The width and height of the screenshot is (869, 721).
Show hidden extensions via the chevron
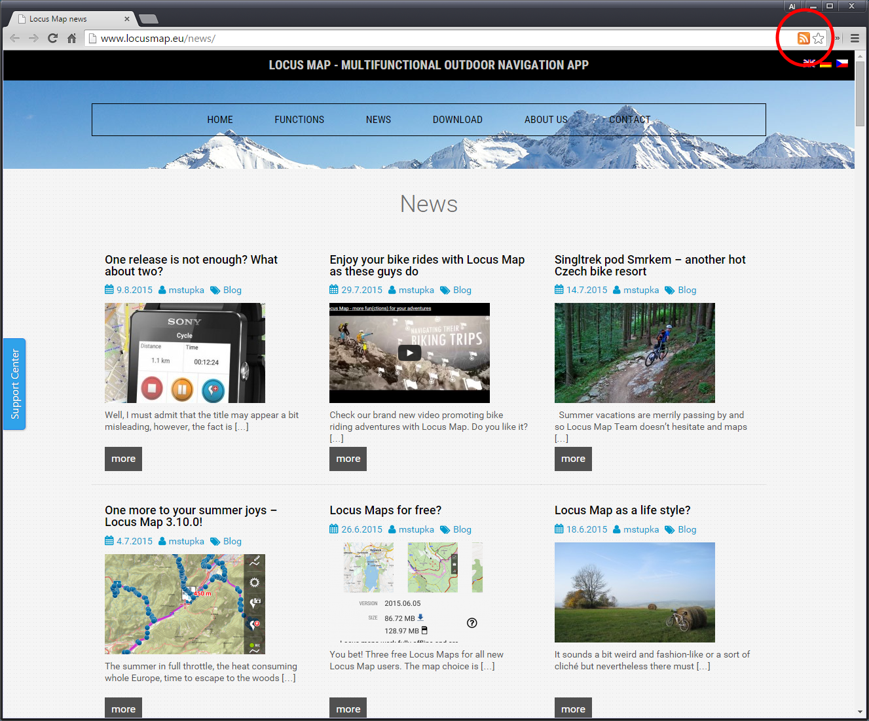coord(837,39)
